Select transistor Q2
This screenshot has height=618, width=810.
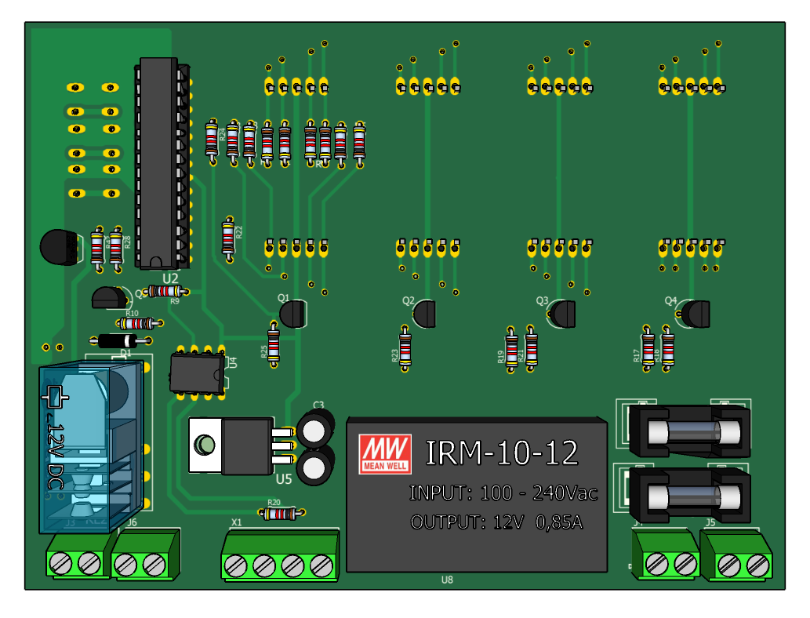pyautogui.click(x=424, y=314)
